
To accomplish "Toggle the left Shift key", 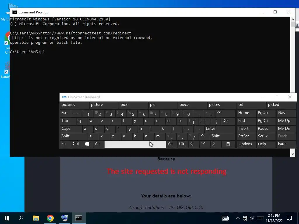I will click(x=73, y=136).
